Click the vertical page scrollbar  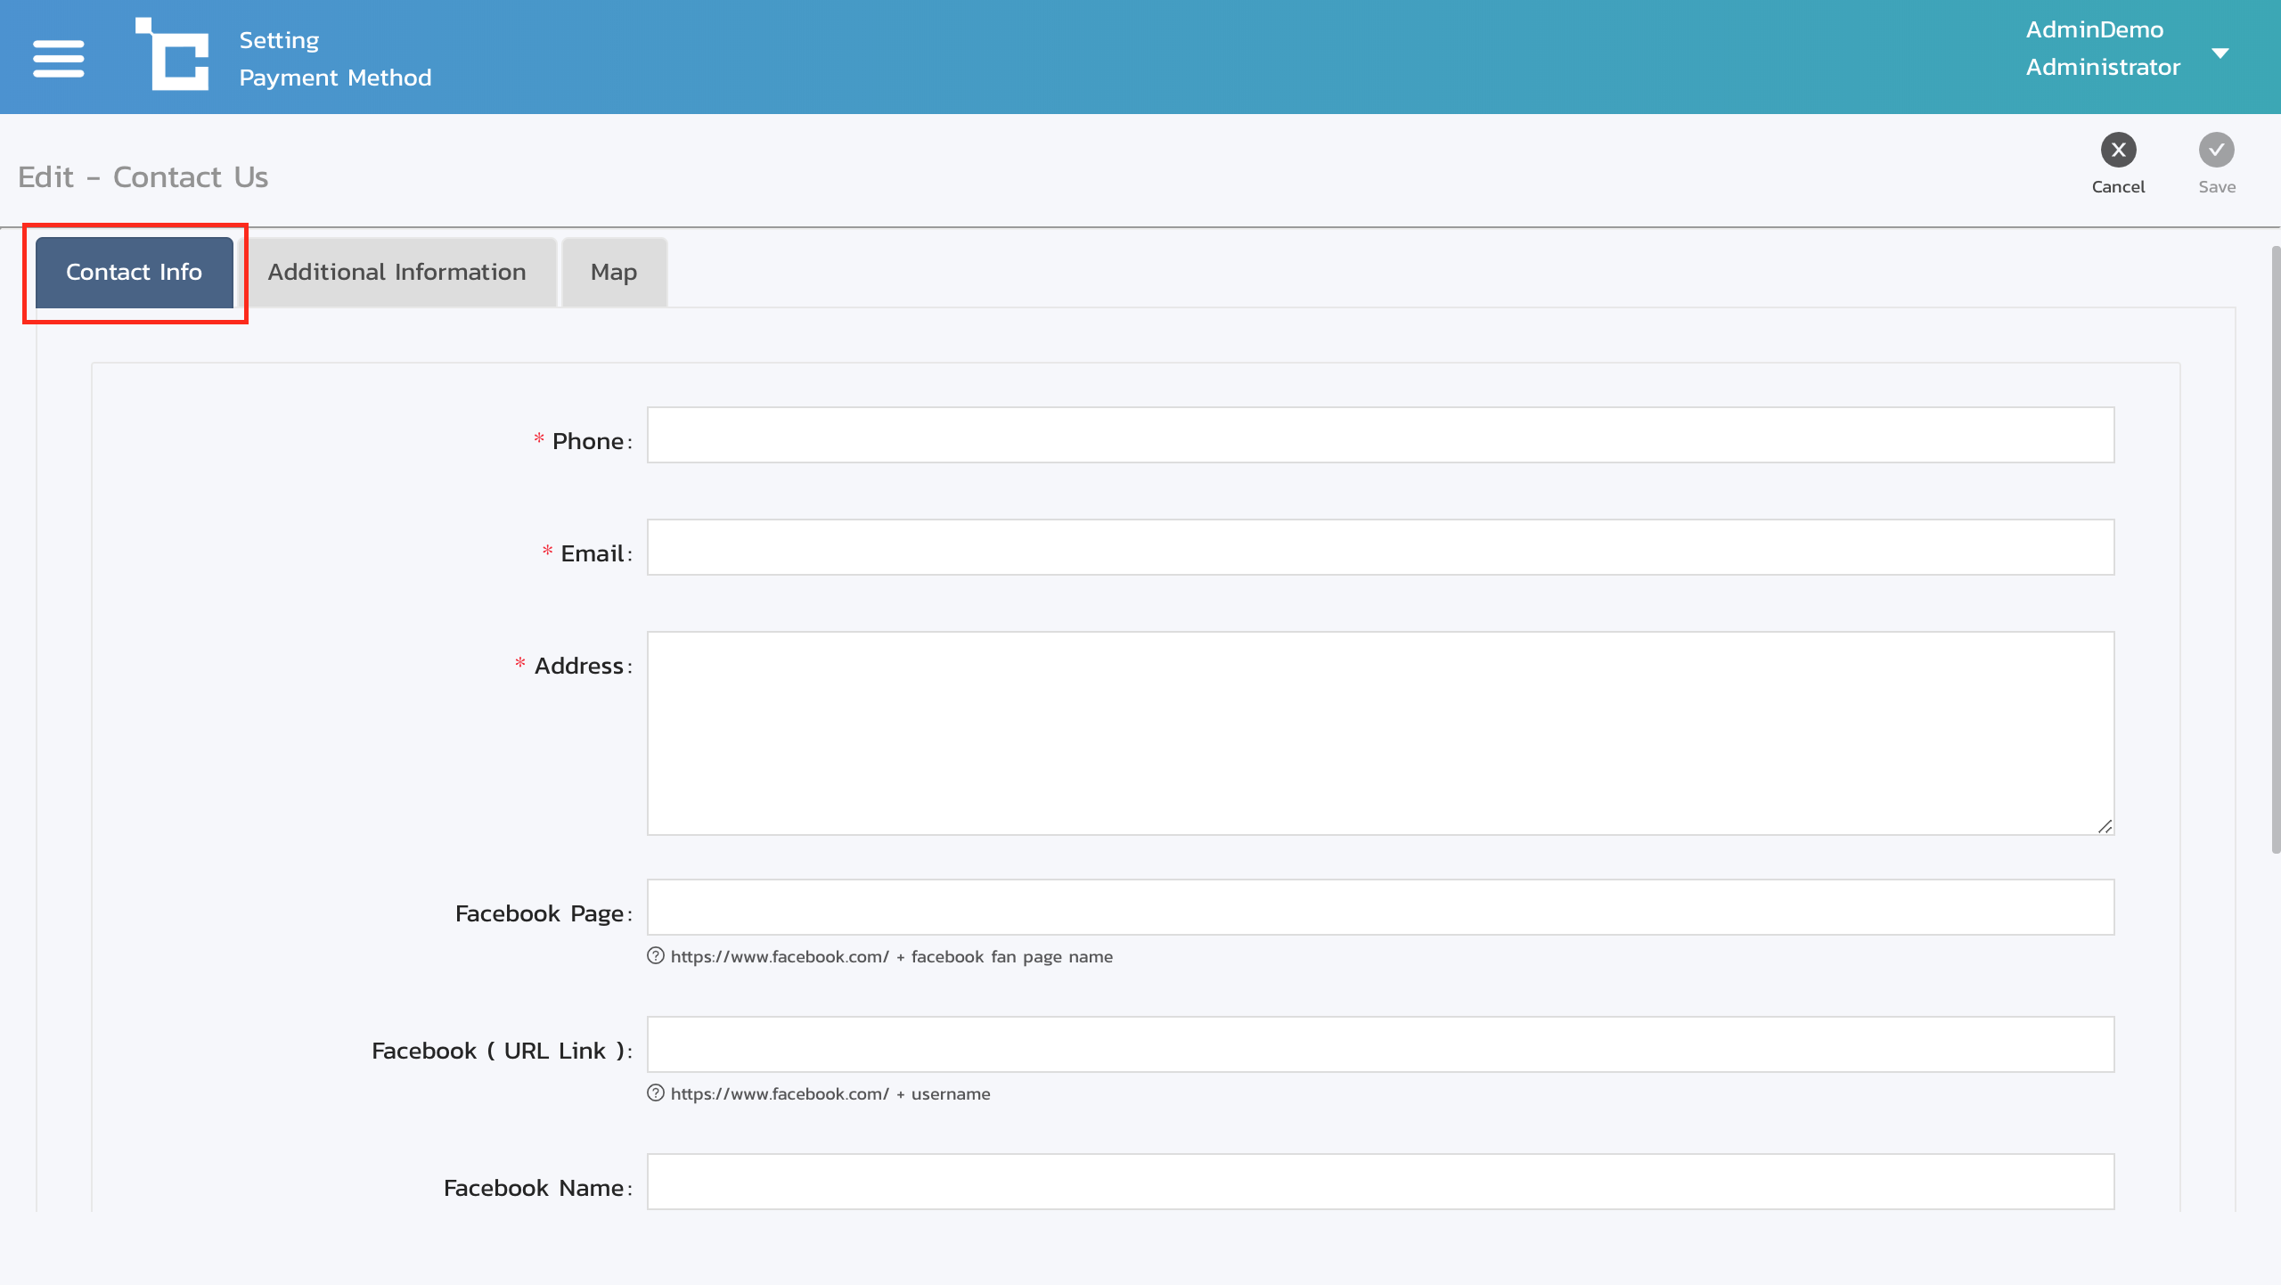click(x=2275, y=548)
